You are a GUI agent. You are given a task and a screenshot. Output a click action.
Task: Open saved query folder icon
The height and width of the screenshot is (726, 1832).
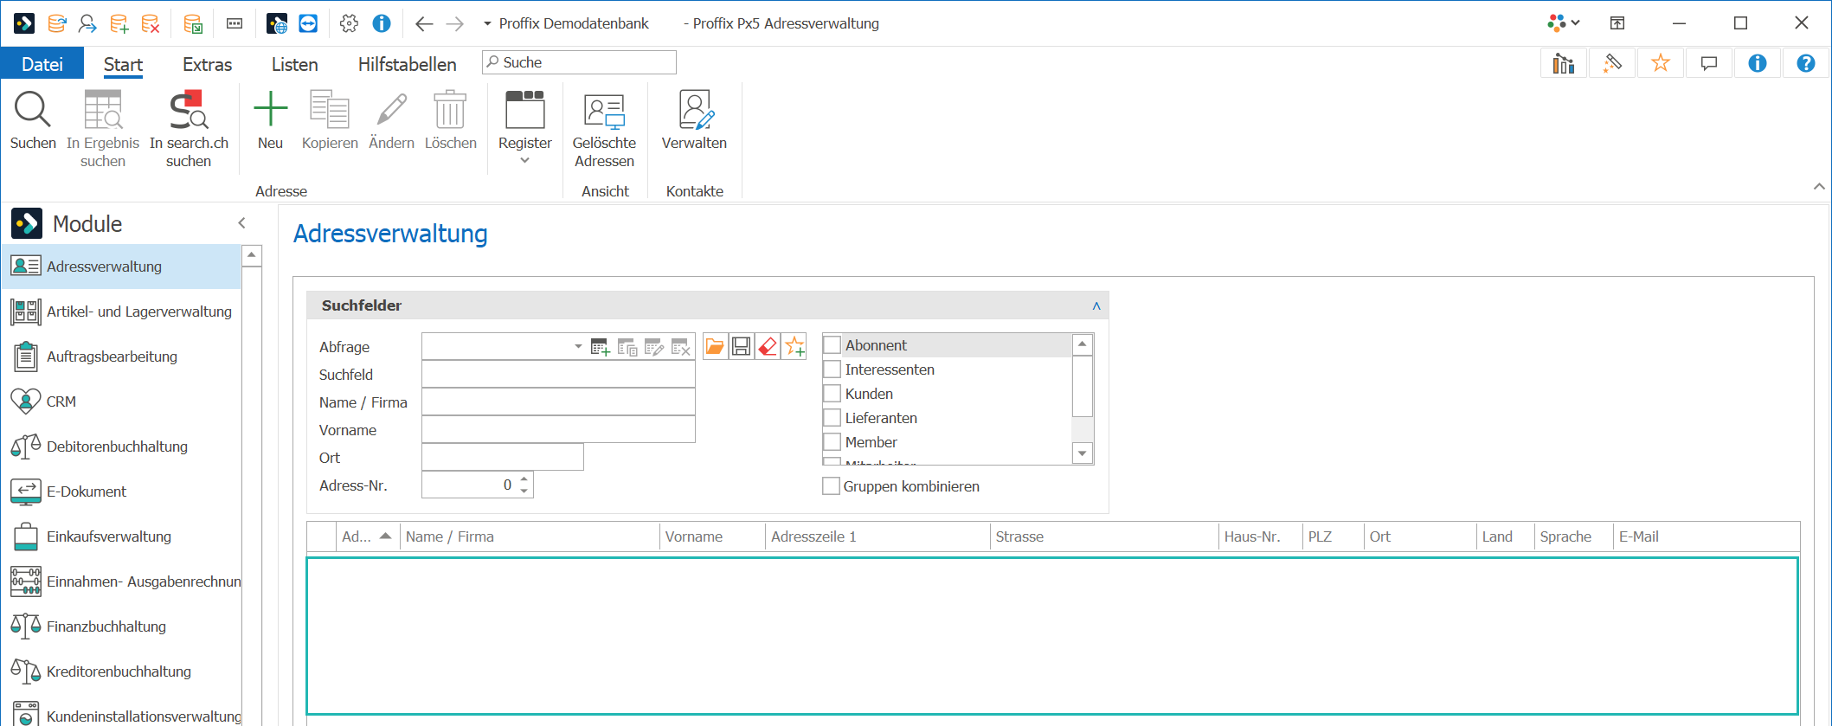tap(715, 347)
